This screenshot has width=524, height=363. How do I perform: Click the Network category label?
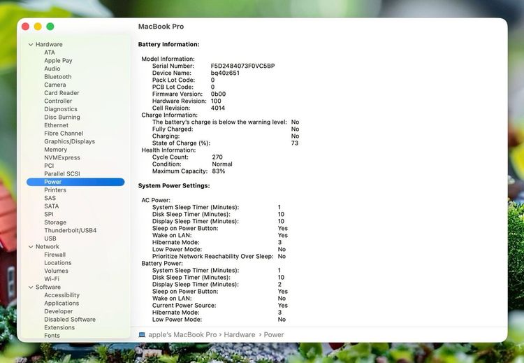pyautogui.click(x=47, y=247)
